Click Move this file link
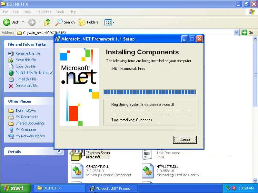The image size is (258, 193). click(26, 60)
